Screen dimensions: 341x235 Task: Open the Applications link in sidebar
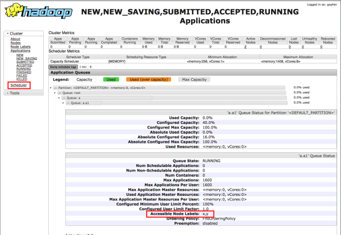pos(20,50)
